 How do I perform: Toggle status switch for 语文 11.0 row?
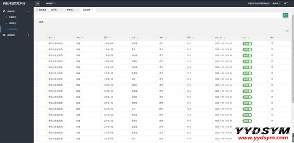click(247, 49)
